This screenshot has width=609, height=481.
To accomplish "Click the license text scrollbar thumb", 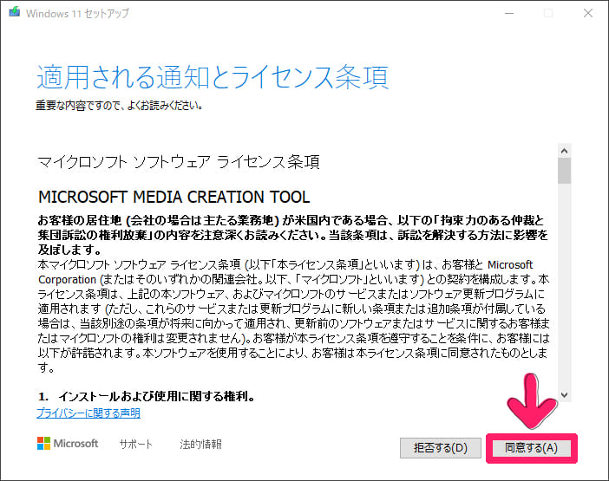I will pyautogui.click(x=565, y=171).
